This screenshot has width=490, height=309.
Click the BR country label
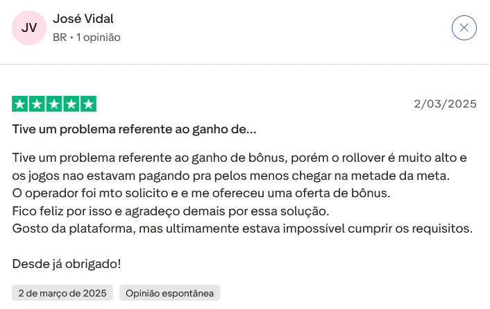click(x=60, y=37)
